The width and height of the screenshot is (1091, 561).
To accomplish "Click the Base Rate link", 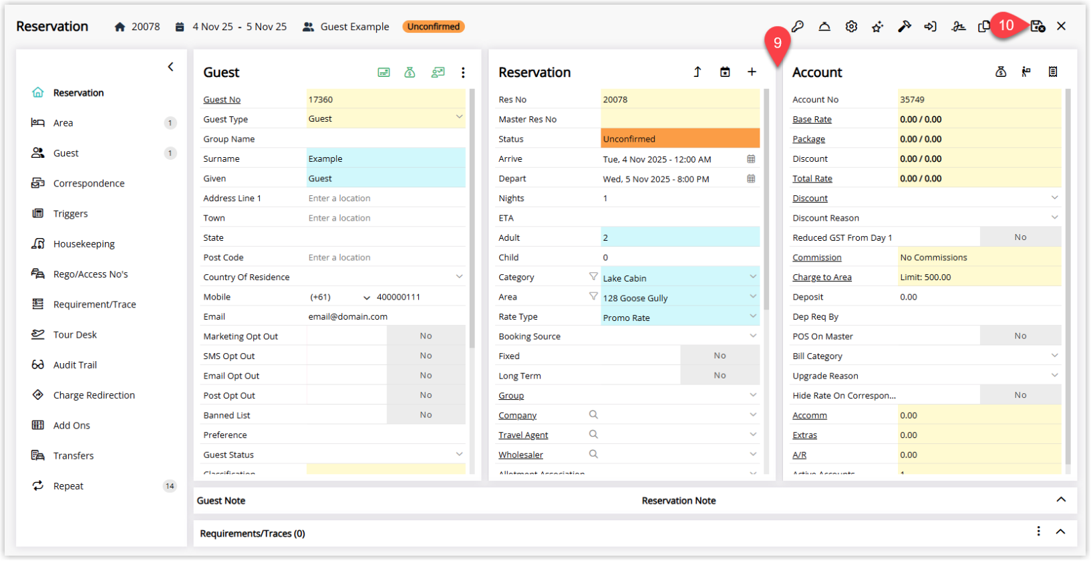I will click(812, 120).
